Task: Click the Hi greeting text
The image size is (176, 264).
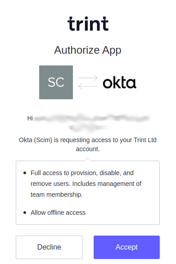Action: (30, 118)
